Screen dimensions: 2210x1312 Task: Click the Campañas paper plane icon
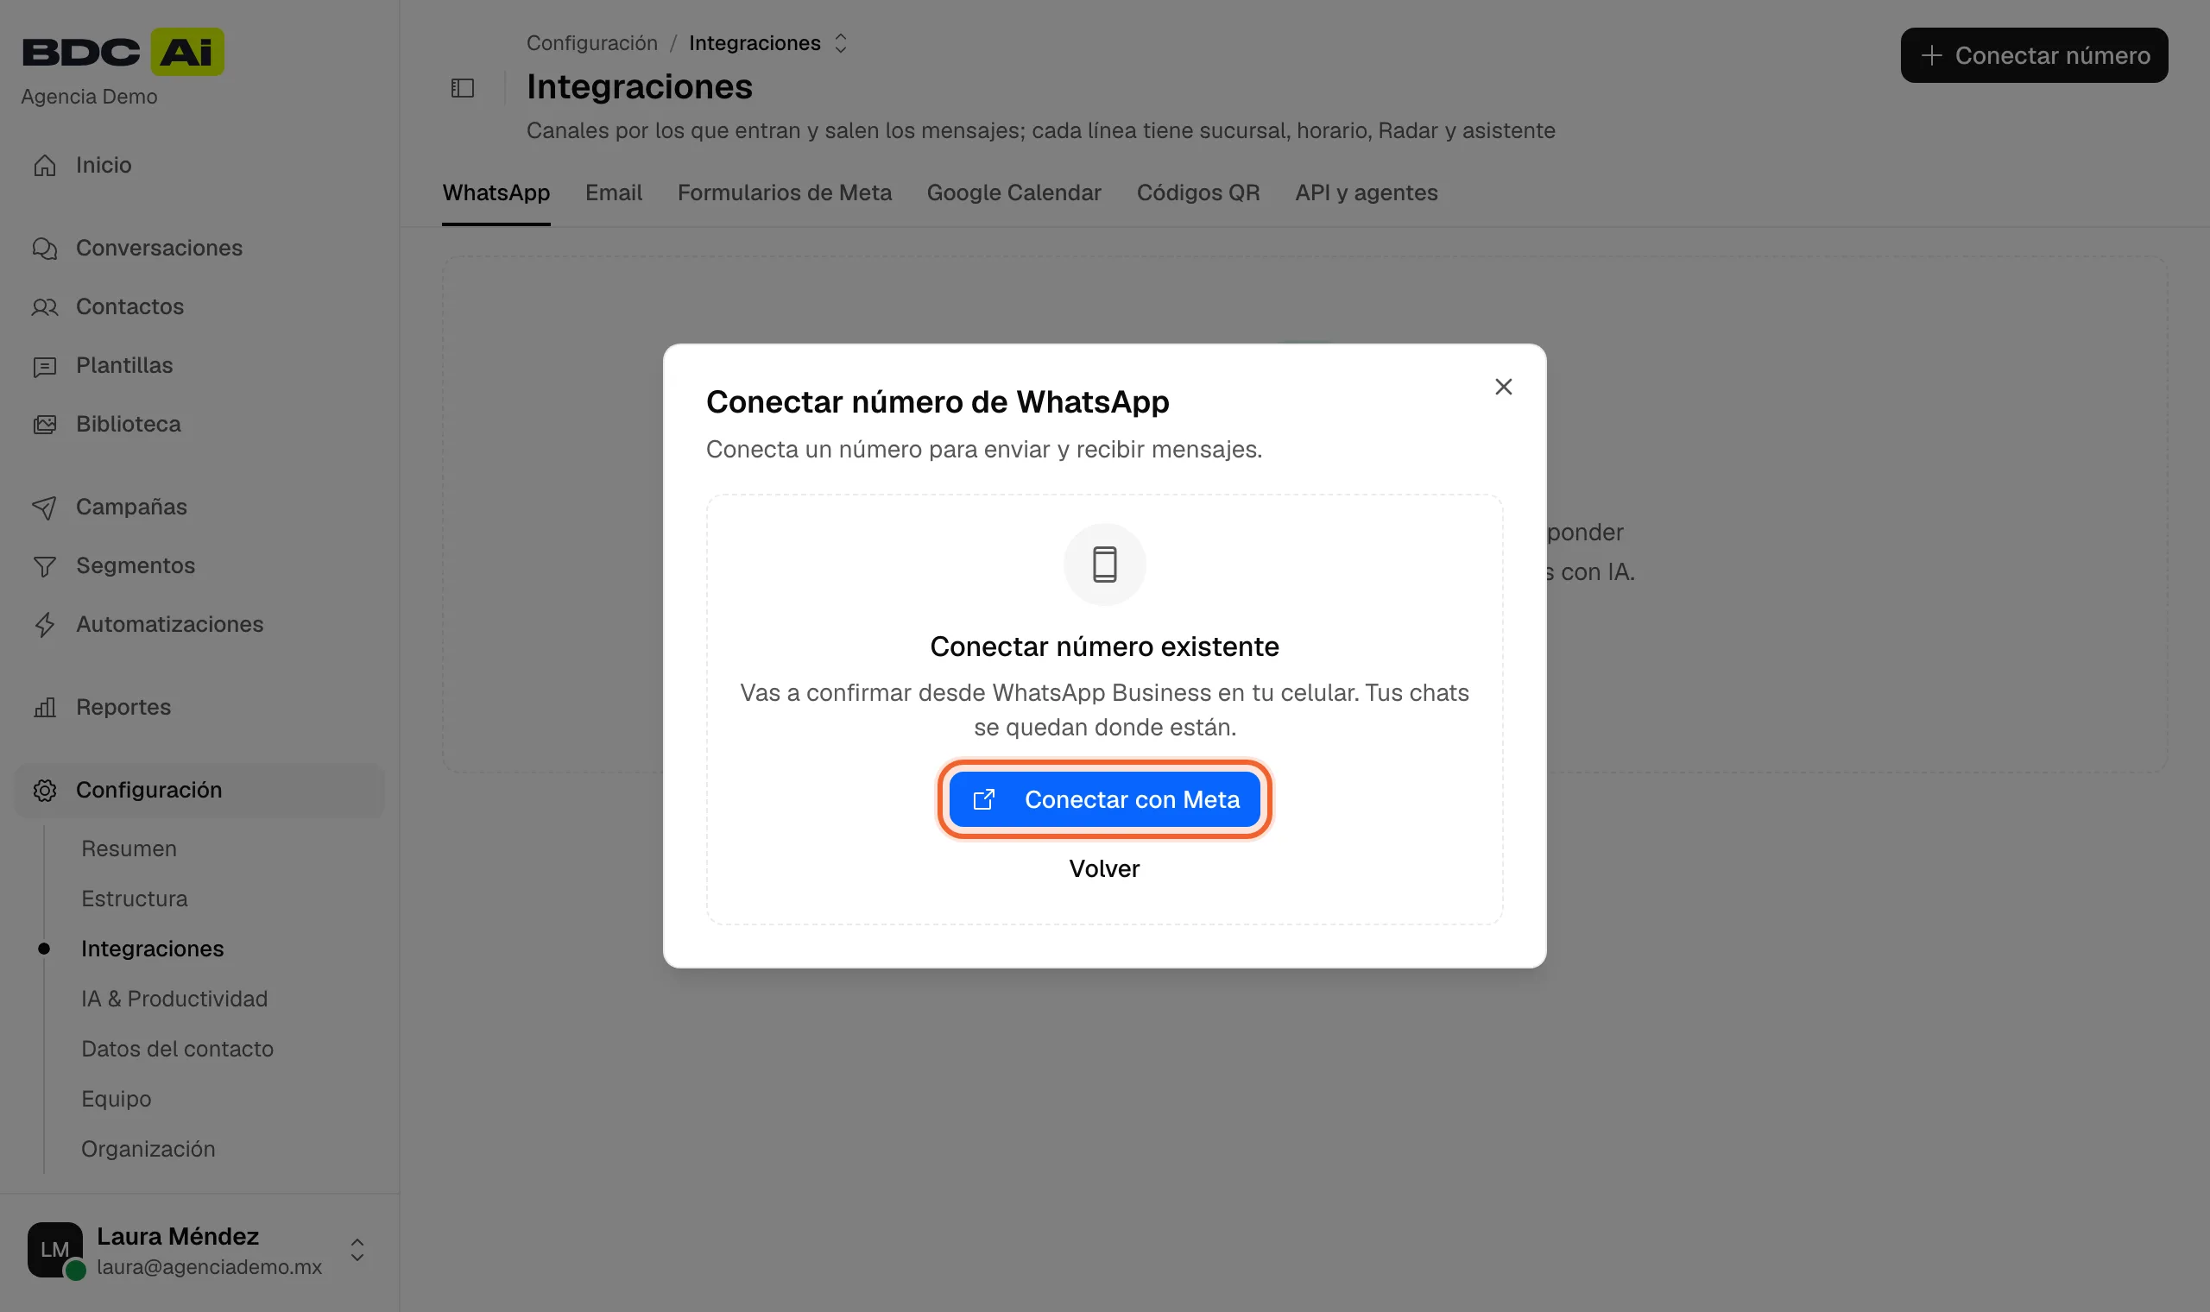pyautogui.click(x=44, y=508)
